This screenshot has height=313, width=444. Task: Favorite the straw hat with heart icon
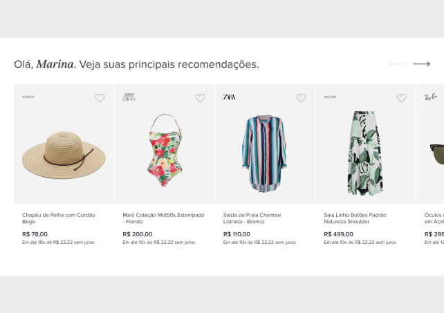pyautogui.click(x=100, y=98)
